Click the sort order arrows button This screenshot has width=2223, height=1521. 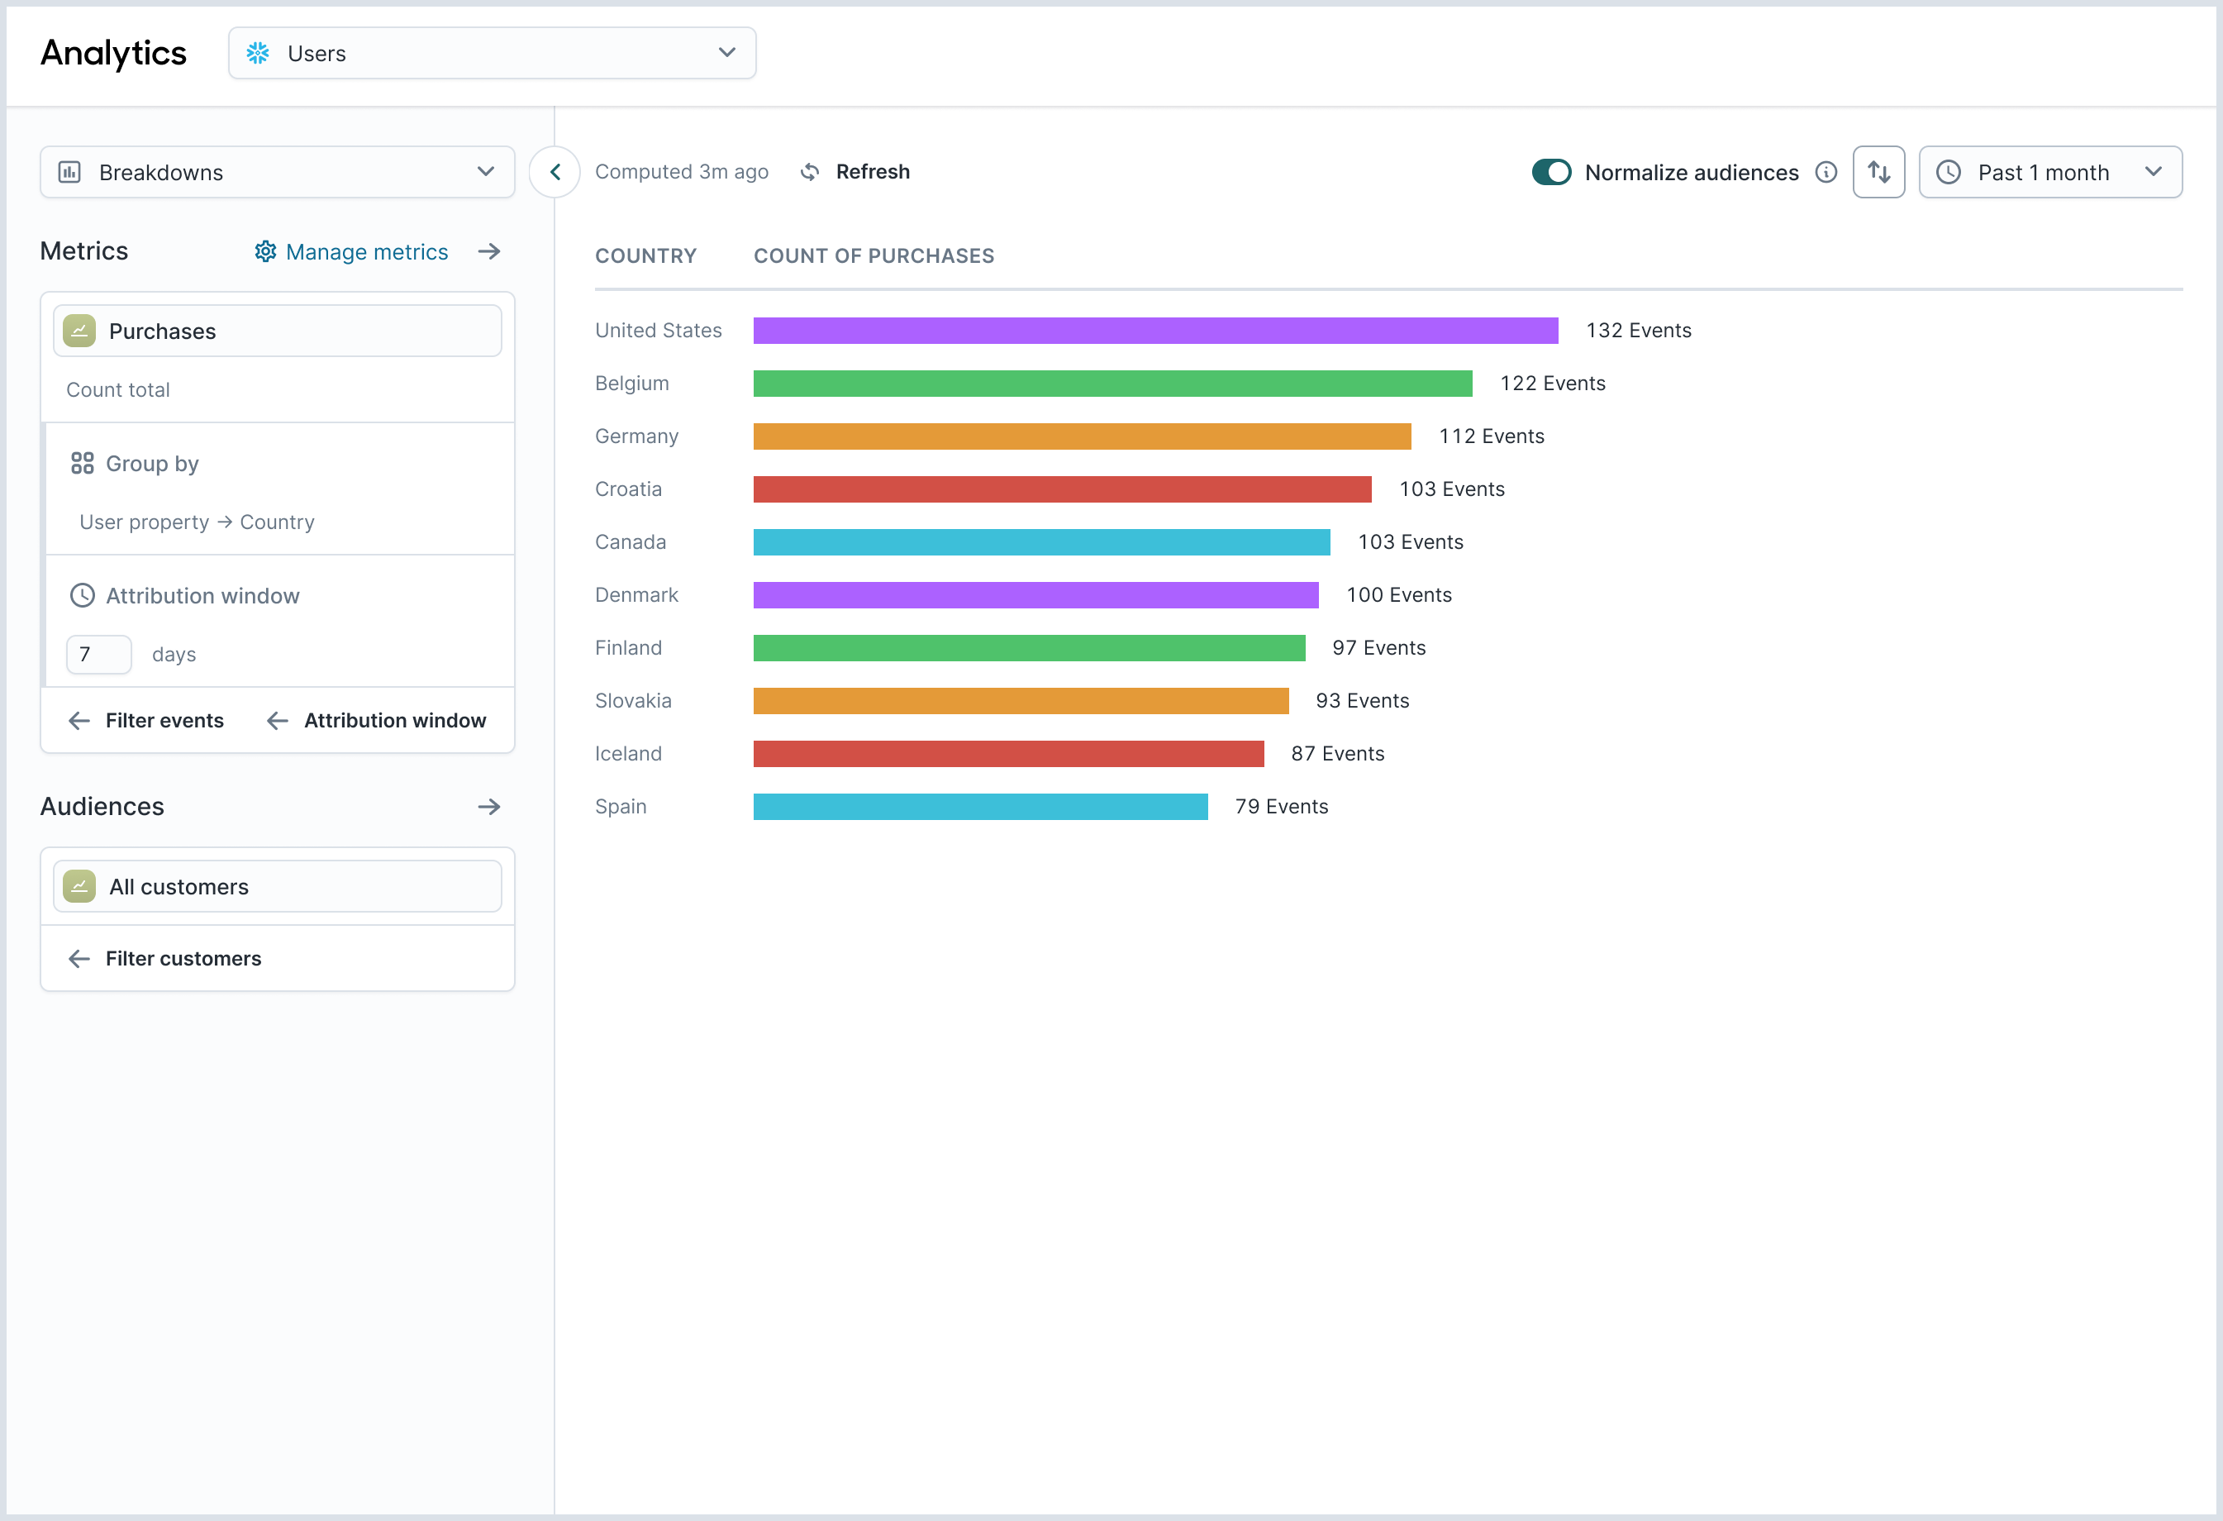1878,172
